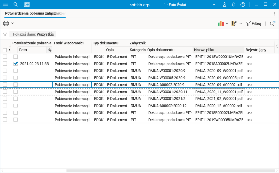
Task: Expand the operations gear dropdown arrow
Action: tap(240, 24)
